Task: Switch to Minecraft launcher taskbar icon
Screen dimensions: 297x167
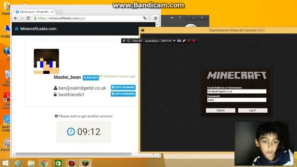Action: [85, 163]
